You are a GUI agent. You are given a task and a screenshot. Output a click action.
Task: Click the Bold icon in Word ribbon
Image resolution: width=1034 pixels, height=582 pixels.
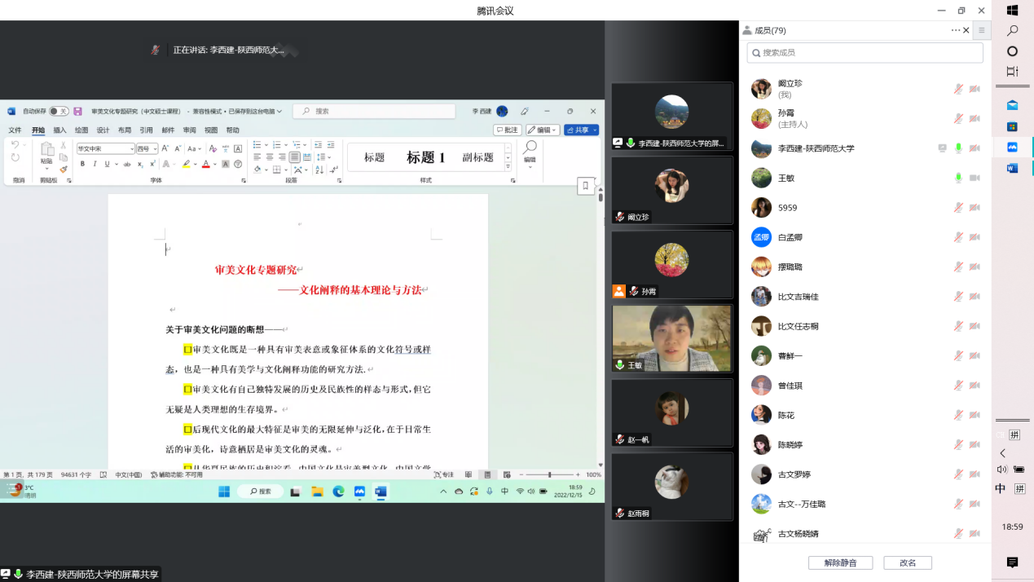tap(82, 164)
